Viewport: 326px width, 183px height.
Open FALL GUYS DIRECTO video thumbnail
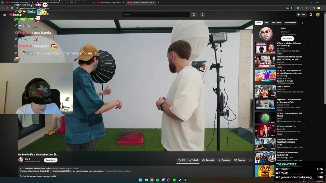click(x=265, y=75)
